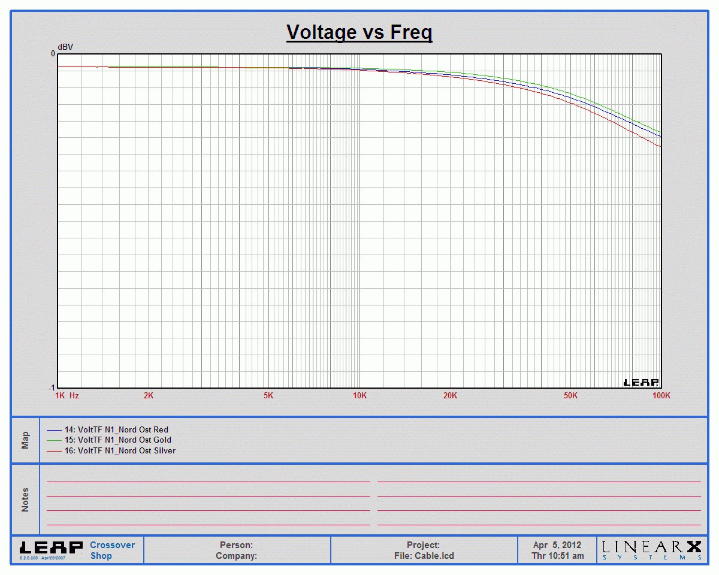The width and height of the screenshot is (719, 575).
Task: Select the red line swatch for Nord Ost Silver
Action: (x=54, y=451)
